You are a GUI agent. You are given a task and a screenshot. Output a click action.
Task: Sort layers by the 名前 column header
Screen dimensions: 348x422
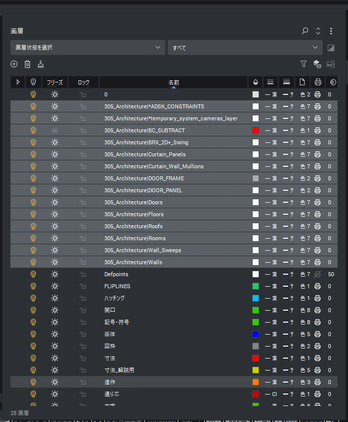173,82
